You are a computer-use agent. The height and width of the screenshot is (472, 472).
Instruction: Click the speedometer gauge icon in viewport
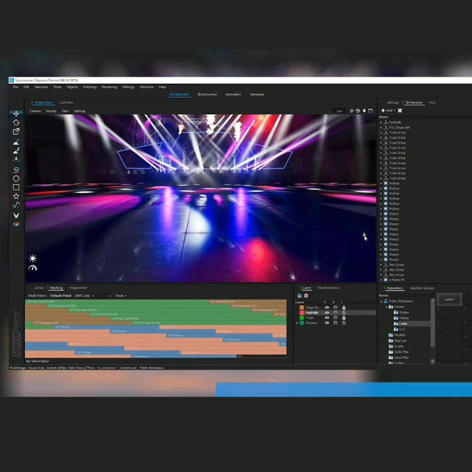point(33,268)
